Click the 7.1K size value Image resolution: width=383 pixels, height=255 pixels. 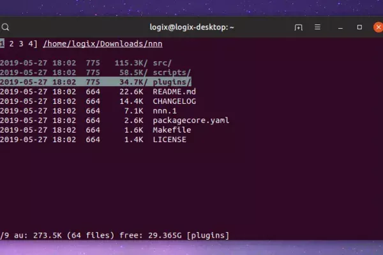pos(134,111)
